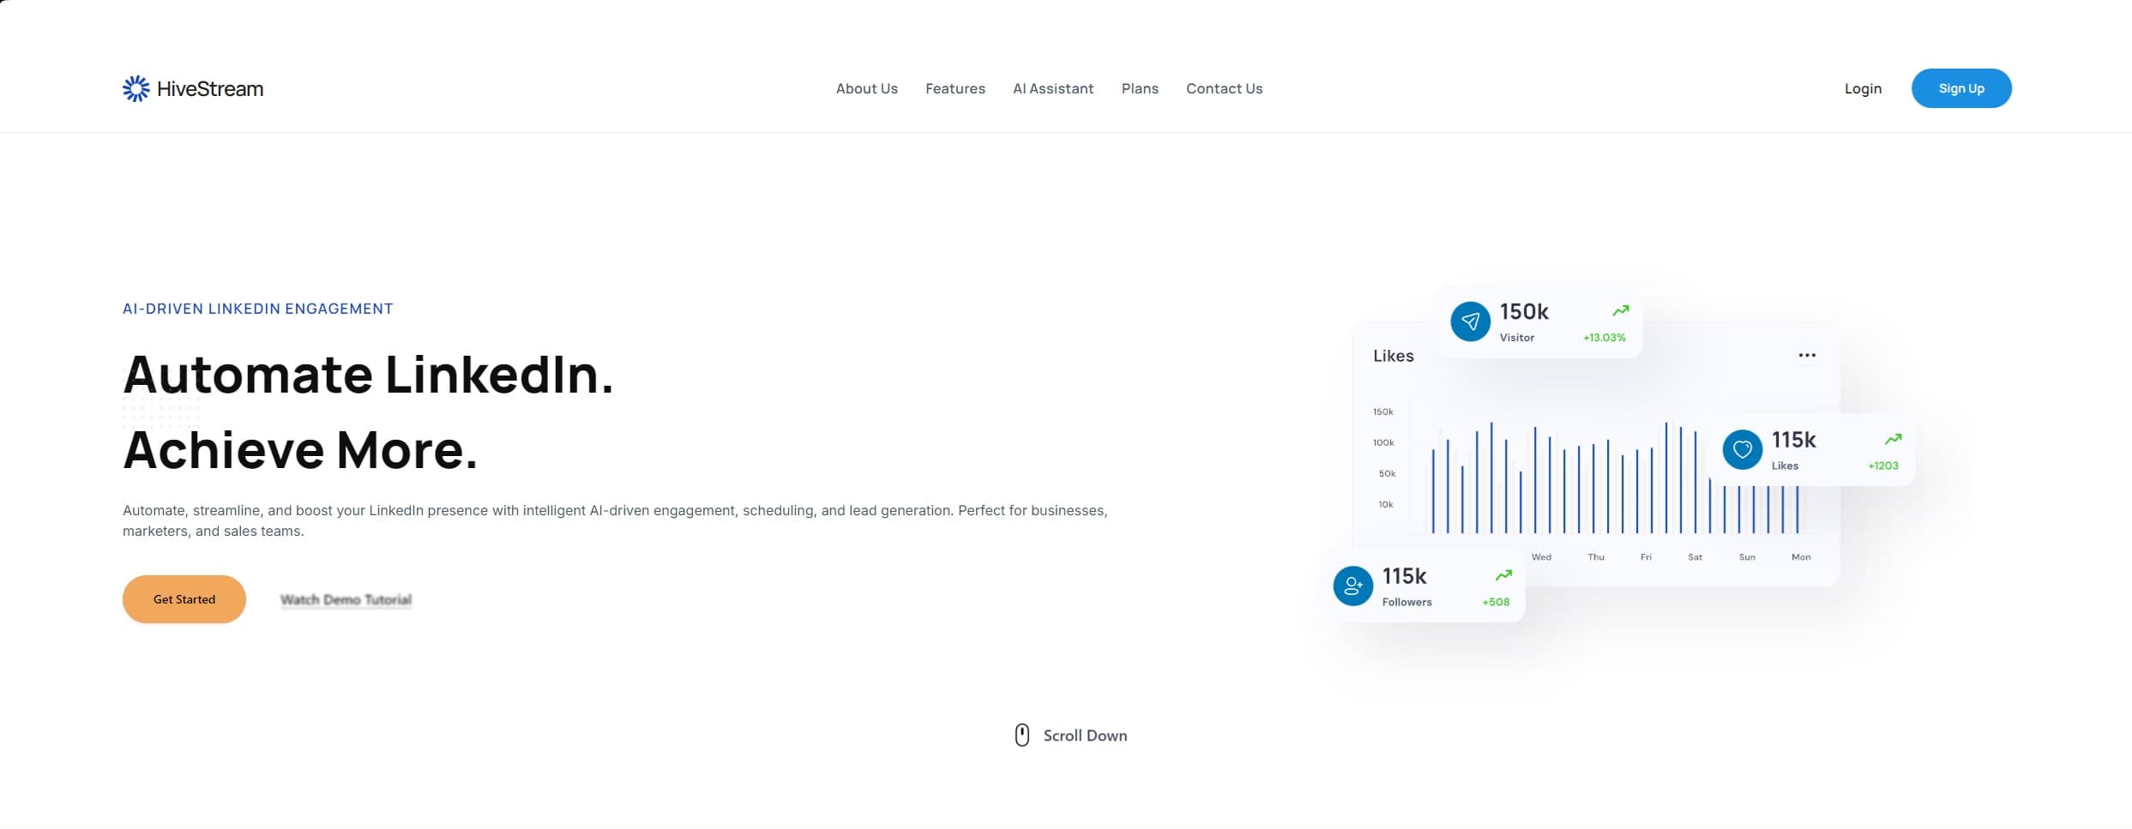Click the heart Likes icon

tap(1742, 449)
